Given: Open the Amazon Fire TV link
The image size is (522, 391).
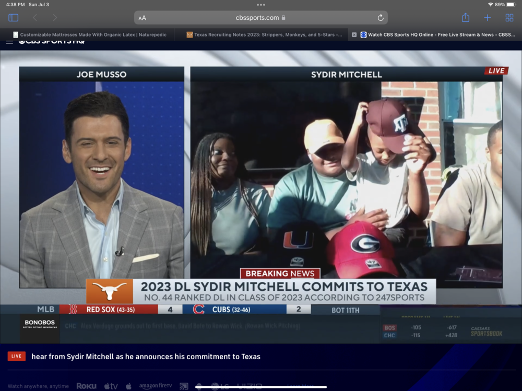Looking at the screenshot, I should tap(156, 386).
